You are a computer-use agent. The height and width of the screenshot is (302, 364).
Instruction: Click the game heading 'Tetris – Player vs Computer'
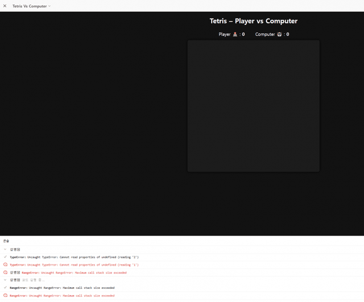[x=253, y=21]
